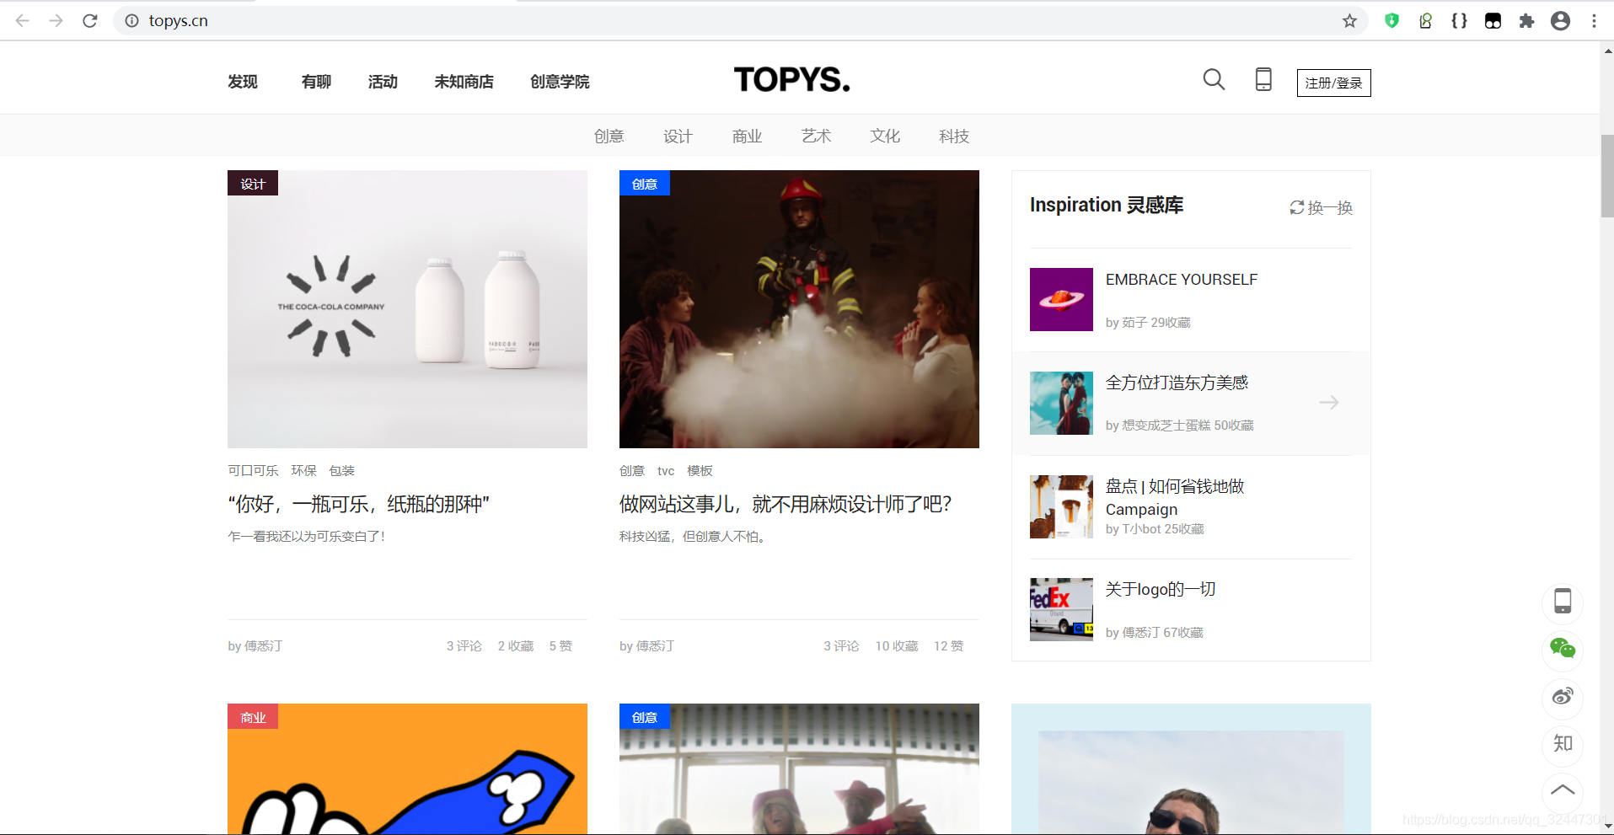Click the browser back arrow

pos(23,21)
